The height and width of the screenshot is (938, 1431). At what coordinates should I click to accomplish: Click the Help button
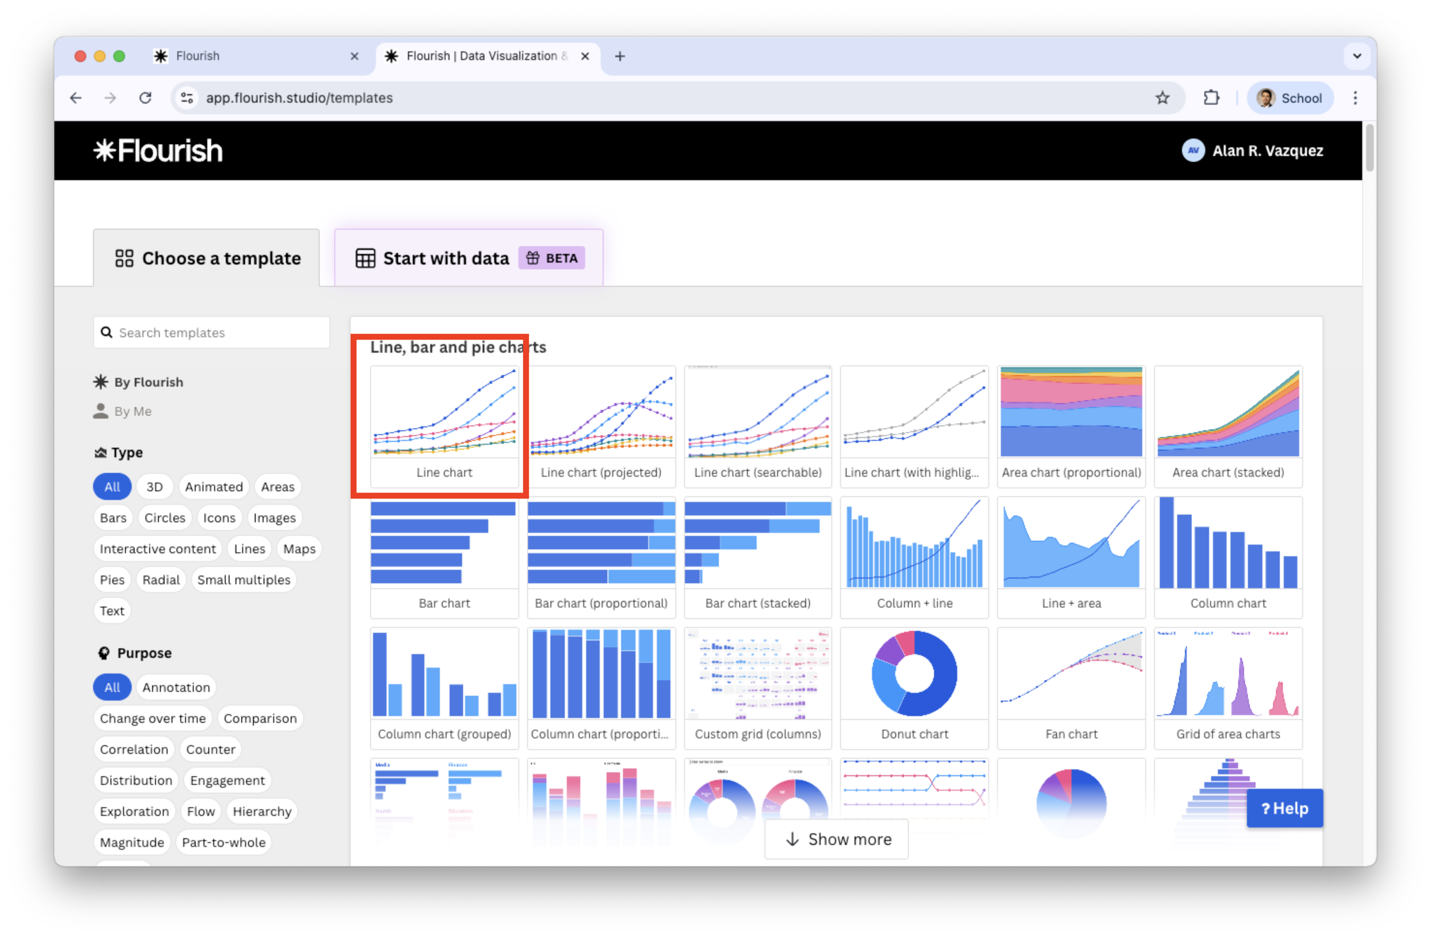click(1284, 808)
